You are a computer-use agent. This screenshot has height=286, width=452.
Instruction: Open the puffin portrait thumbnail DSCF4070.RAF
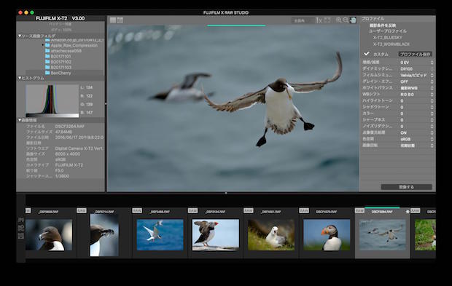click(327, 235)
